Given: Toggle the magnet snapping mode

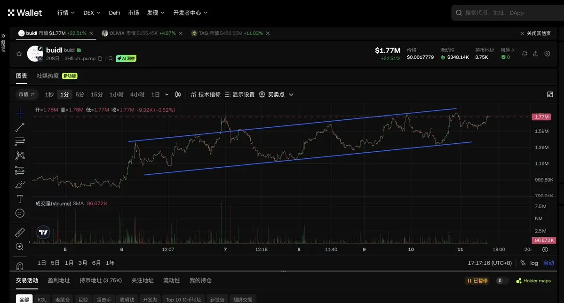Looking at the screenshot, I should (x=20, y=266).
